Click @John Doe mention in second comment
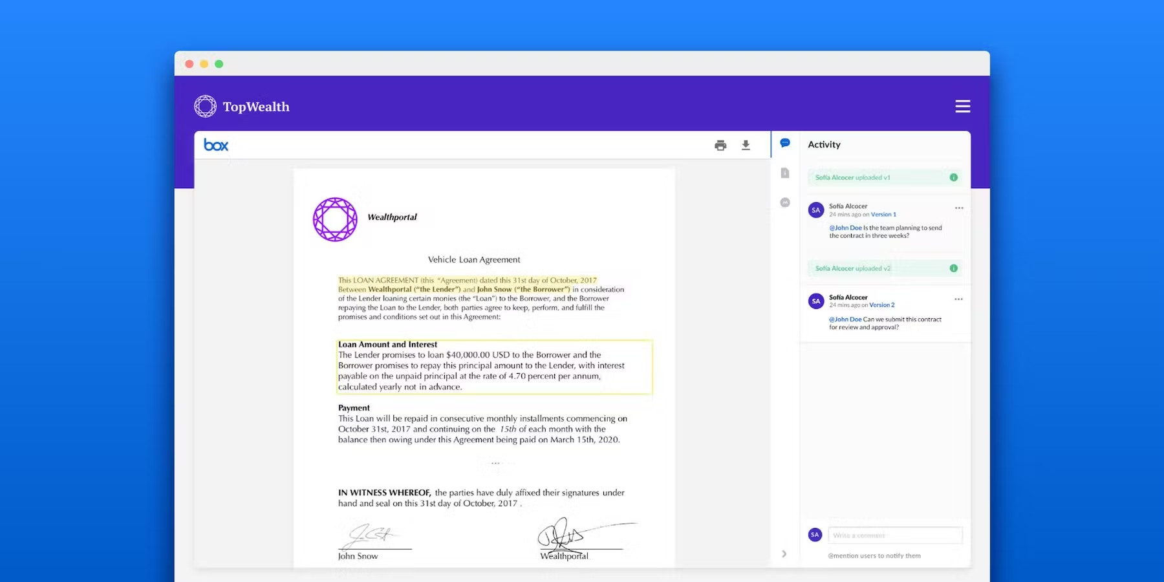 coord(845,319)
